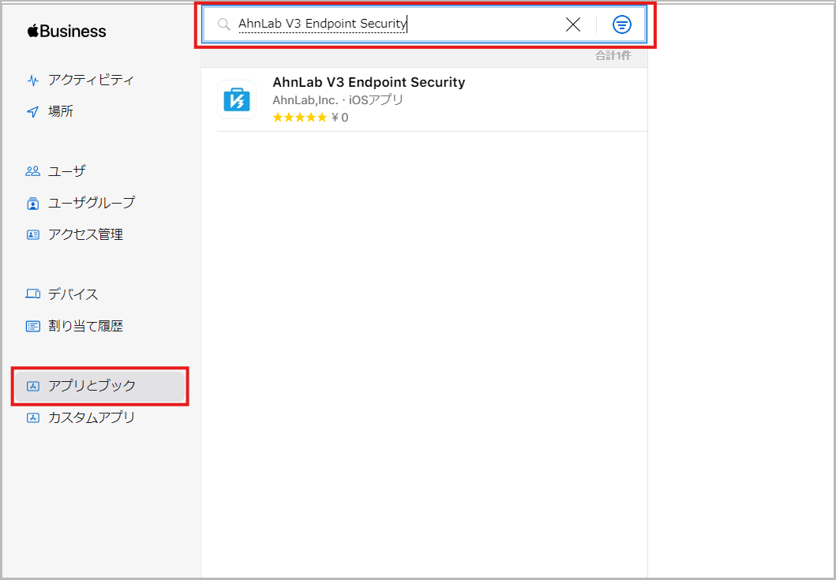Select アプリとブック in the sidebar
Viewport: 836px width, 580px height.
point(92,386)
